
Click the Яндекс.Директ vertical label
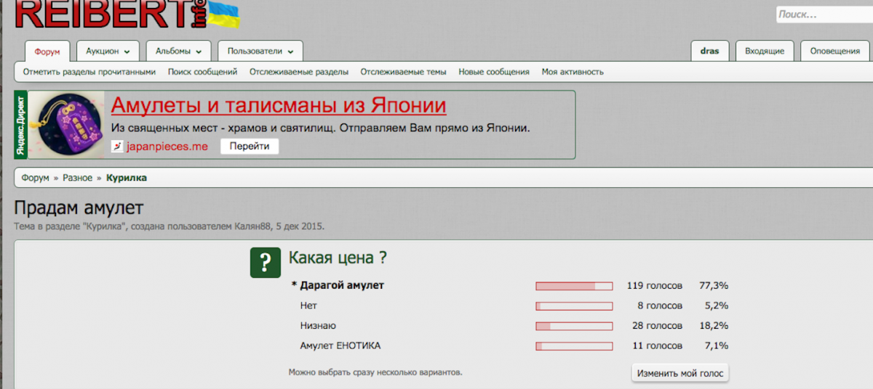[20, 125]
